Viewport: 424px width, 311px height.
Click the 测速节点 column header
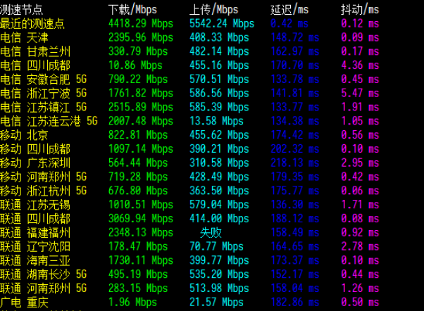pyautogui.click(x=22, y=10)
